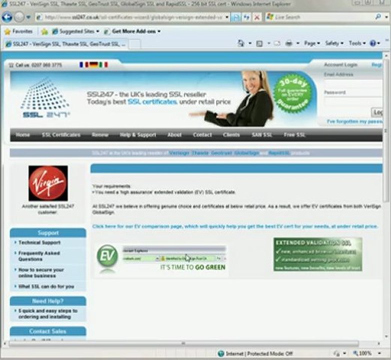Select the SSL247 browser tab
This screenshot has width=391, height=360.
click(x=65, y=44)
